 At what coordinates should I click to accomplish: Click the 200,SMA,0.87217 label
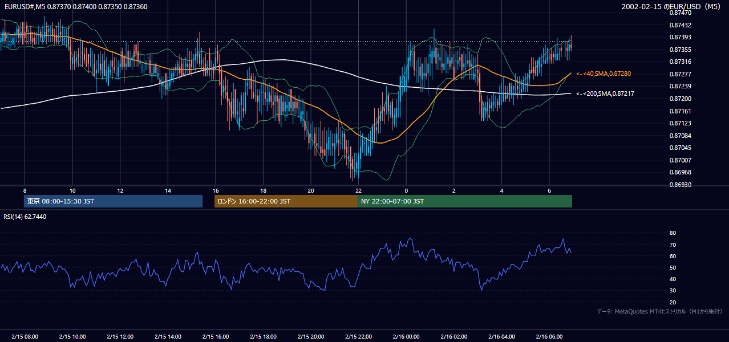tap(605, 93)
